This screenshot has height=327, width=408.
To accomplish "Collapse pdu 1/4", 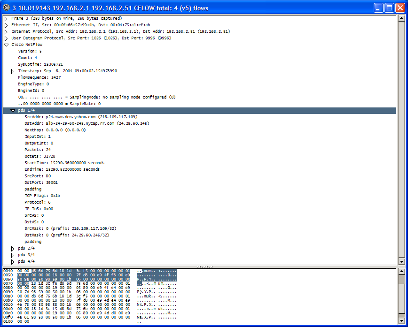I will click(x=12, y=110).
